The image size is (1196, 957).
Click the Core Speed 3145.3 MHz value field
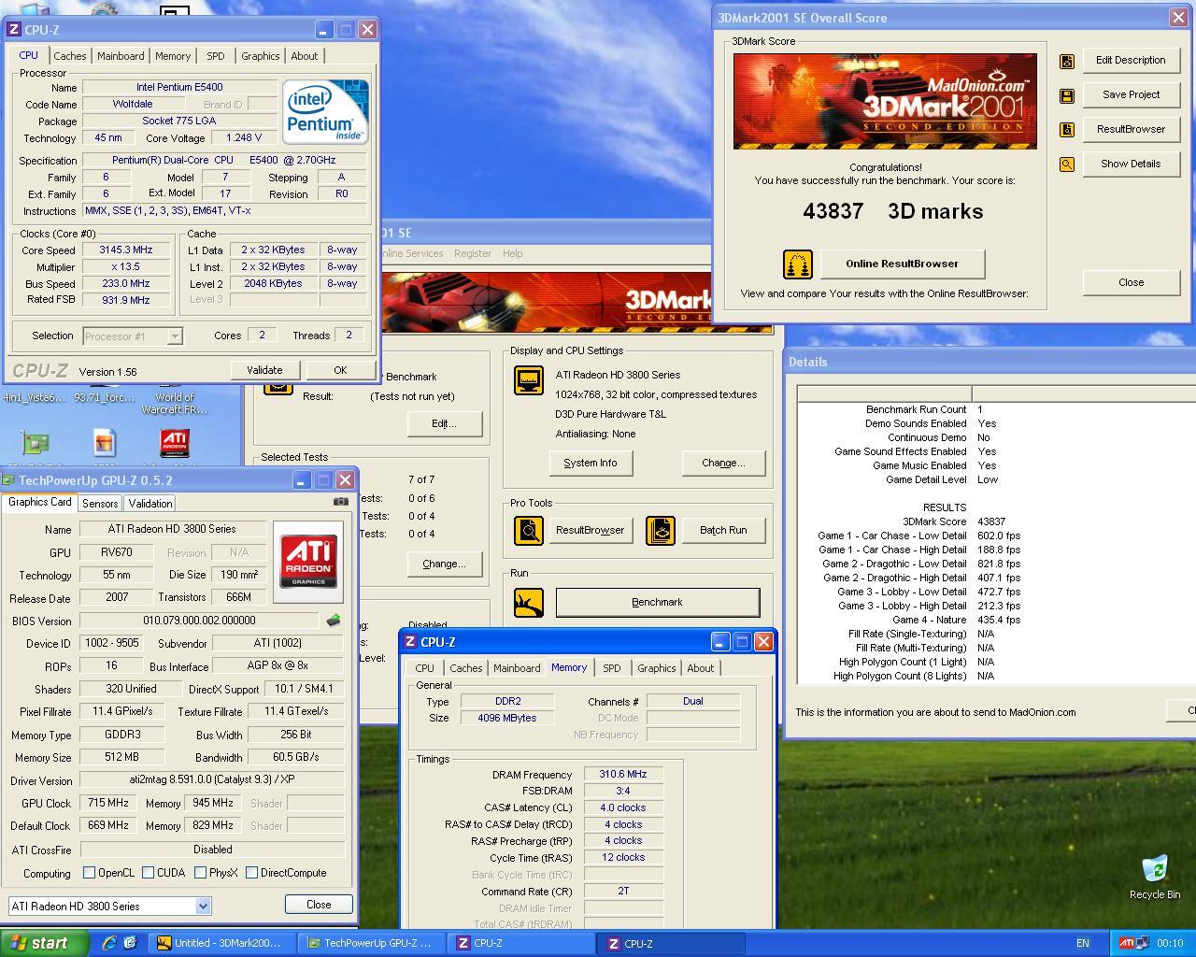pos(126,250)
